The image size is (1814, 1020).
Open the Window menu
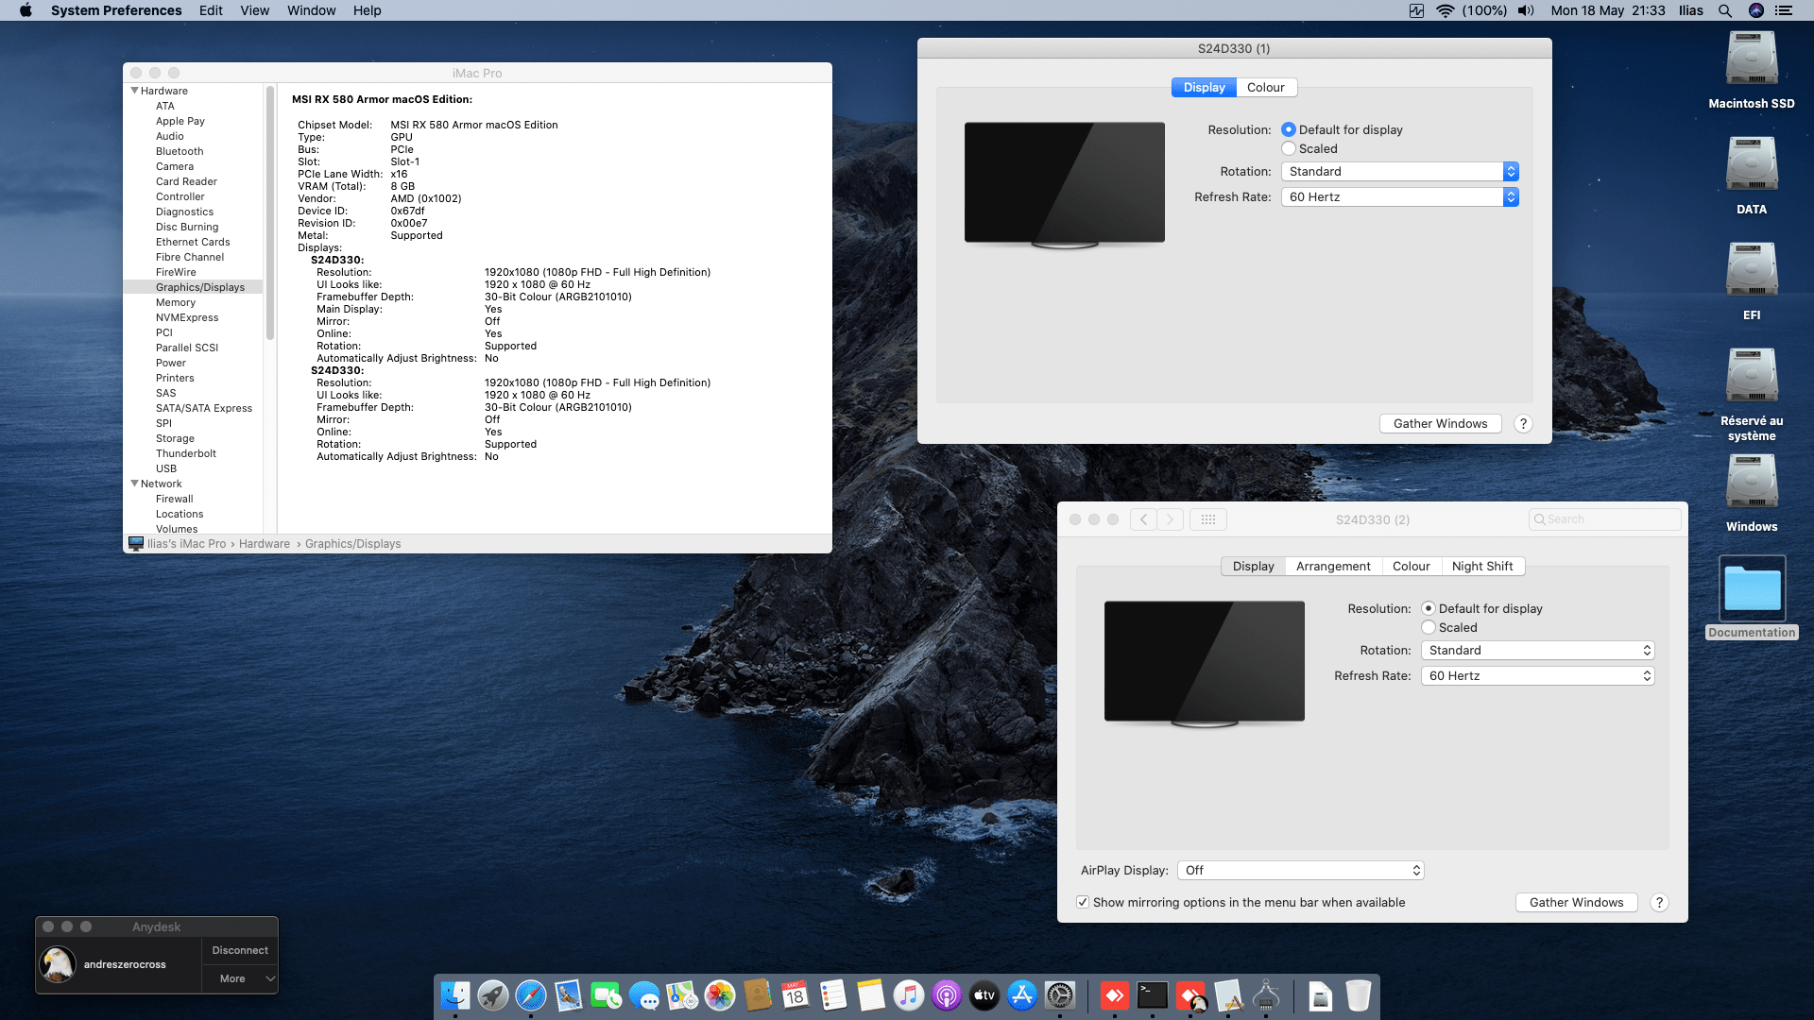[x=311, y=10]
